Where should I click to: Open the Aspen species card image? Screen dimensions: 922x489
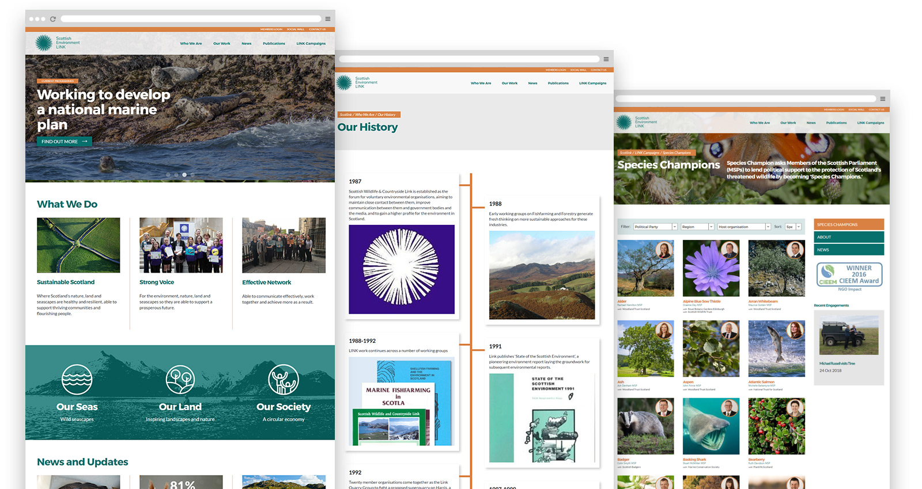711,349
